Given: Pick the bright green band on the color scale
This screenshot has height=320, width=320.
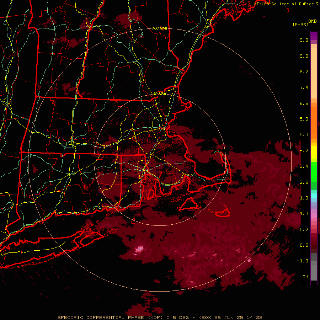Looking at the screenshot, I should (x=314, y=171).
